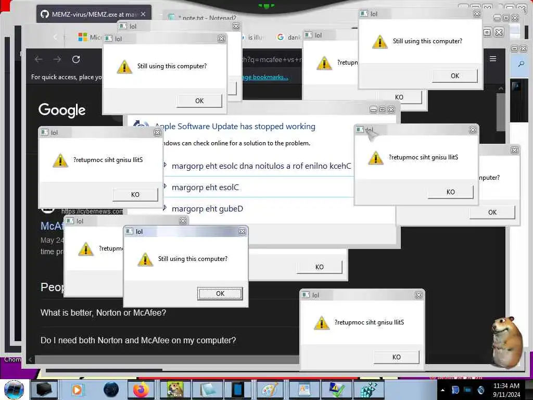Viewport: 533px width, 400px height.
Task: Click 'Apple Software Update has stopped working' heading
Action: pos(235,127)
